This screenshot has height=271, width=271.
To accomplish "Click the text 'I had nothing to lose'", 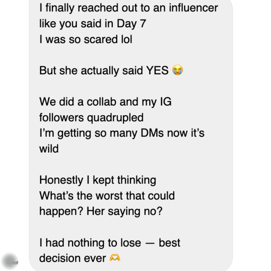I will (x=90, y=243).
